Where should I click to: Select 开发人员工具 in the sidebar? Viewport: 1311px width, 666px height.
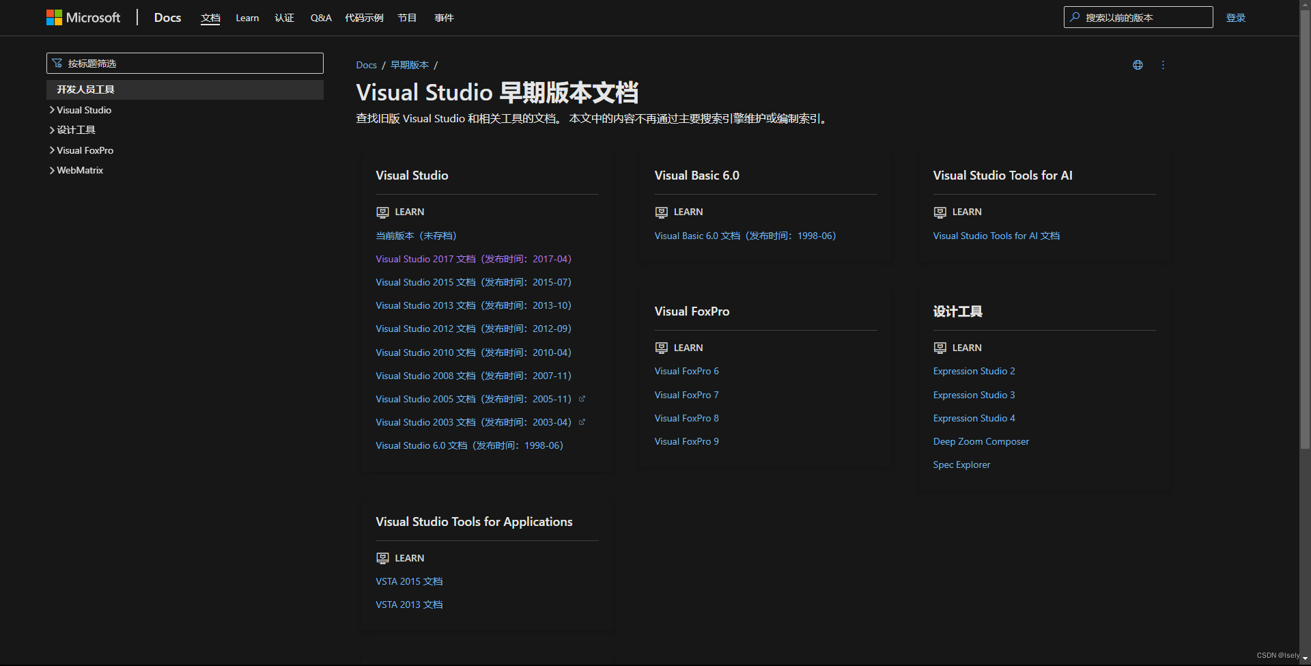[x=185, y=89]
